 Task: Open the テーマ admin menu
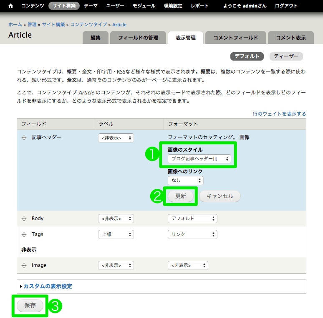[91, 6]
